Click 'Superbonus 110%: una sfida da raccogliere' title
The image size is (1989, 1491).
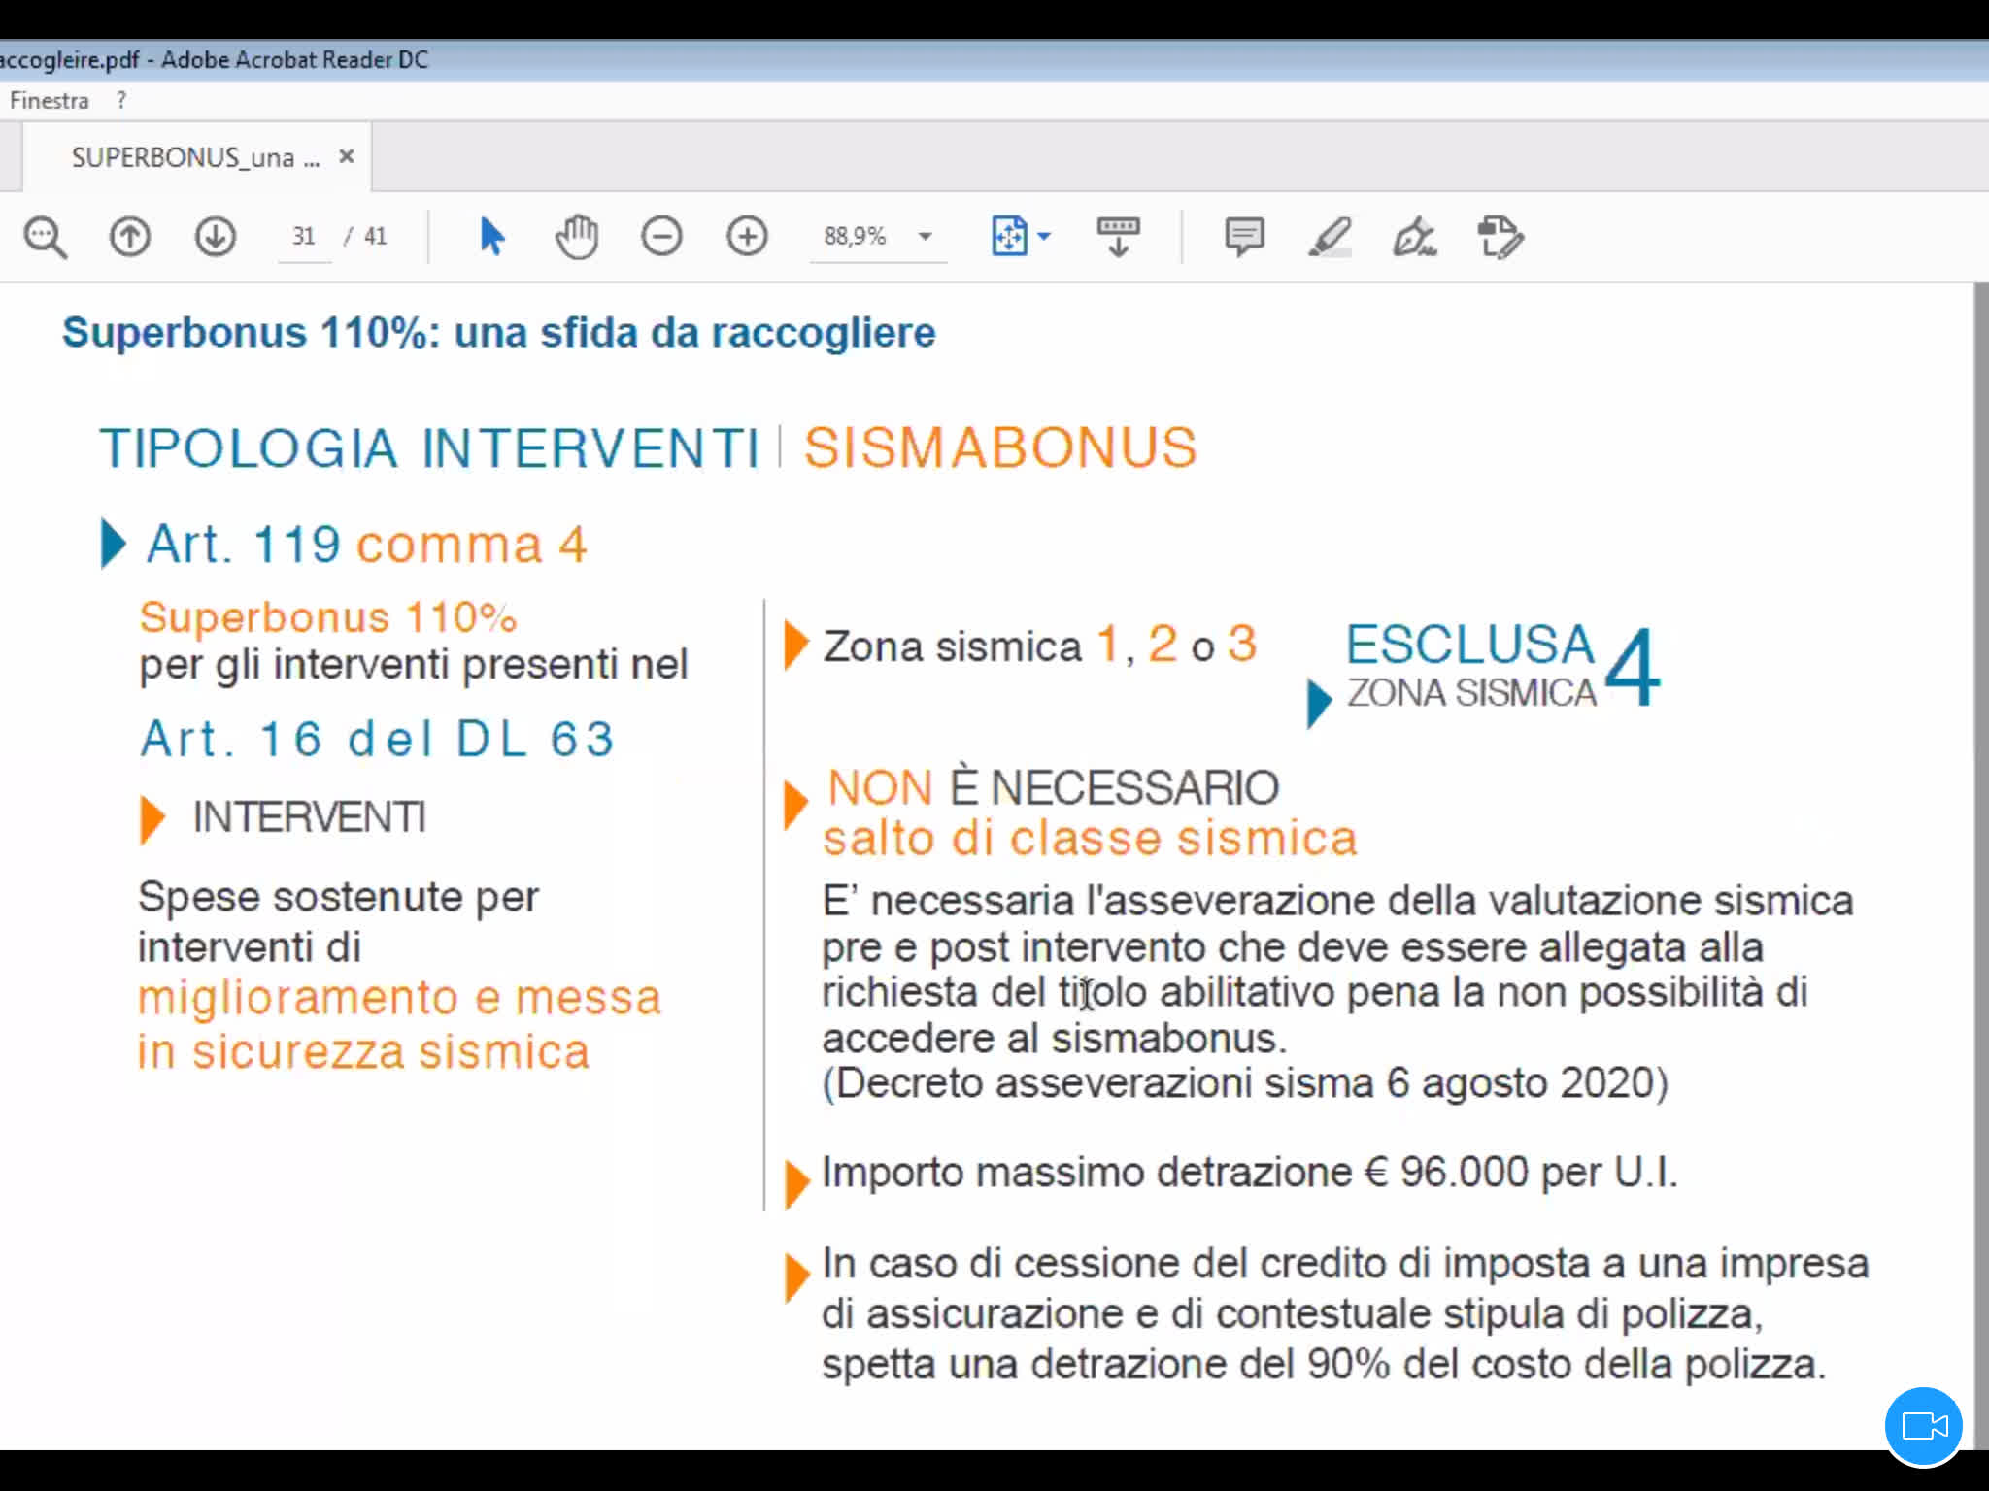(499, 333)
